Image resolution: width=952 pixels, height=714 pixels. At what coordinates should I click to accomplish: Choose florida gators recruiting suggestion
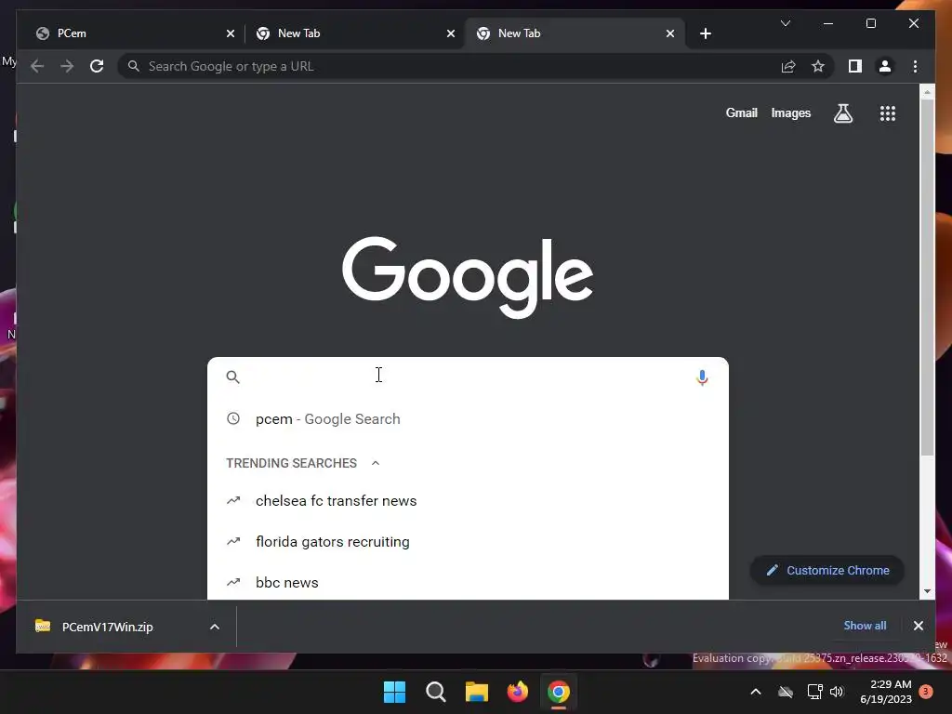point(468,542)
